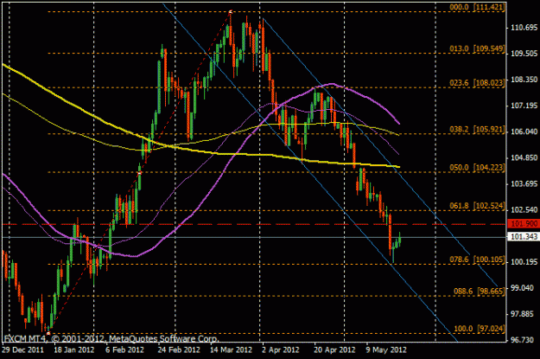Click the 050.0 [104.223] Fibonacci label
The image size is (540, 359).
(x=478, y=168)
